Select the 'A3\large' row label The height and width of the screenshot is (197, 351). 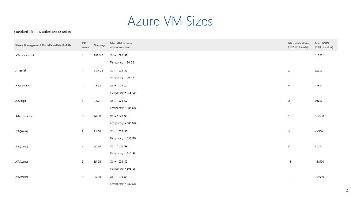[21, 101]
